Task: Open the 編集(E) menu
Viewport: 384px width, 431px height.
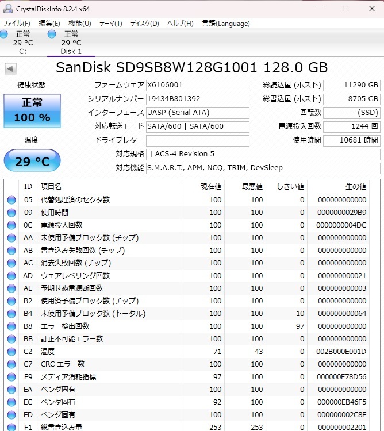Action: (x=49, y=24)
